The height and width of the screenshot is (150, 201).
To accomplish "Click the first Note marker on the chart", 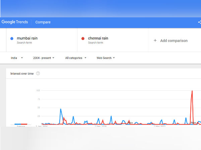I will pos(130,123).
